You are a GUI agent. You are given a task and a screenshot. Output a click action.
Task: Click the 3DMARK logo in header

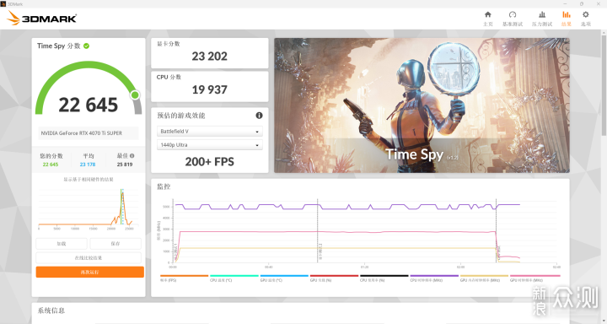point(42,19)
